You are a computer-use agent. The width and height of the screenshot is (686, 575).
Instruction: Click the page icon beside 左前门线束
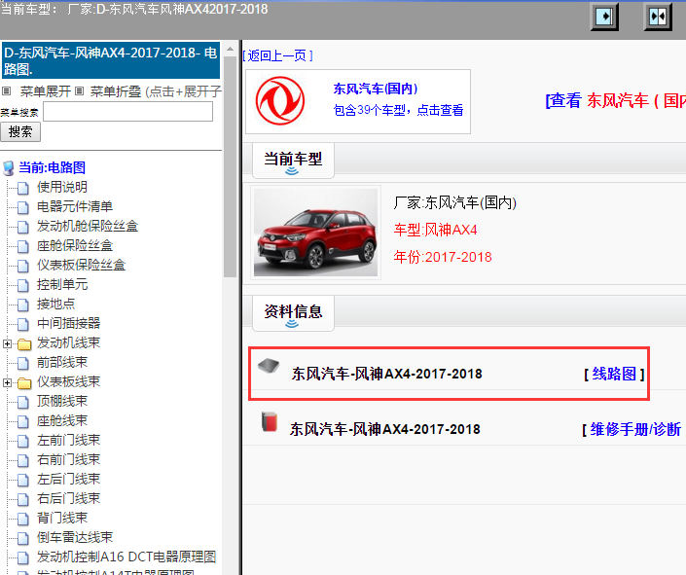(23, 441)
